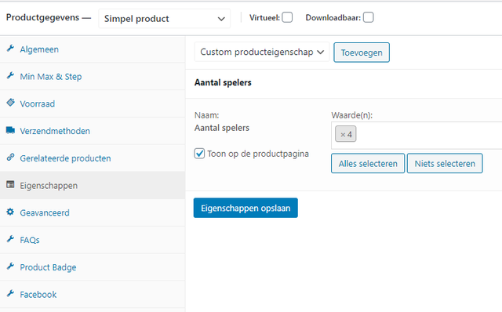Screen dimensions: 502x312
Task: Open the Facebook tab
Action: [x=93, y=295]
